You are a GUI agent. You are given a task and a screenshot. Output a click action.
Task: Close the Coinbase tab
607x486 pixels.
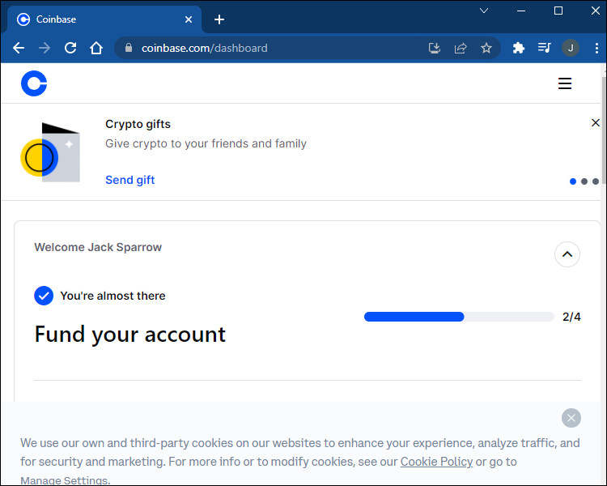coord(189,19)
